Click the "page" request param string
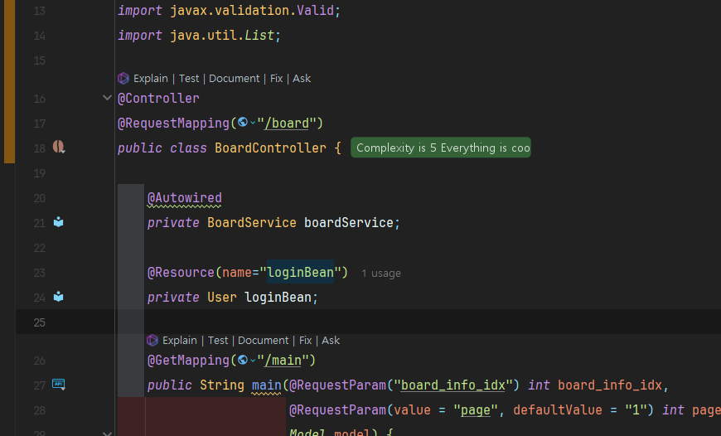Image resolution: width=721 pixels, height=436 pixels. (476, 410)
